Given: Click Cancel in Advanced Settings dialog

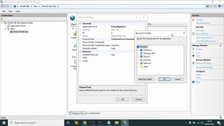Looking at the screenshot, I should 139,99.
